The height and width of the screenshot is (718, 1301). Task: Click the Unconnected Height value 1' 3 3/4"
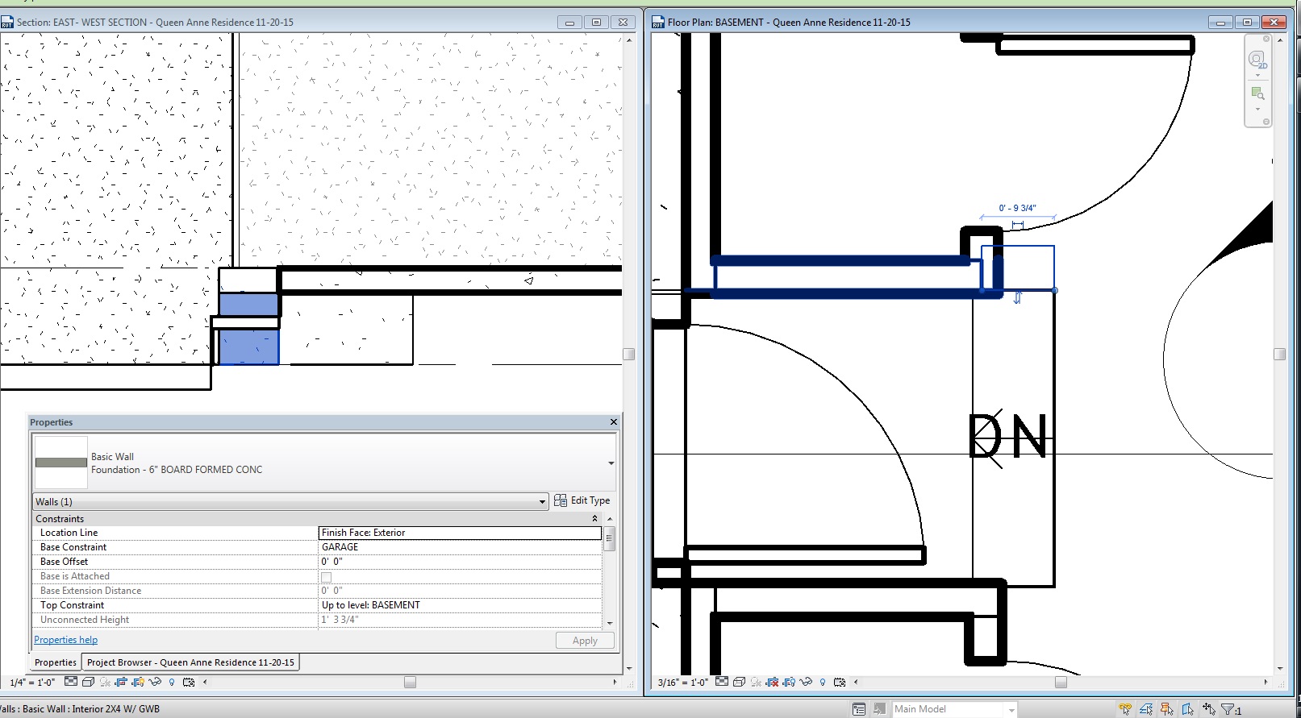[461, 620]
